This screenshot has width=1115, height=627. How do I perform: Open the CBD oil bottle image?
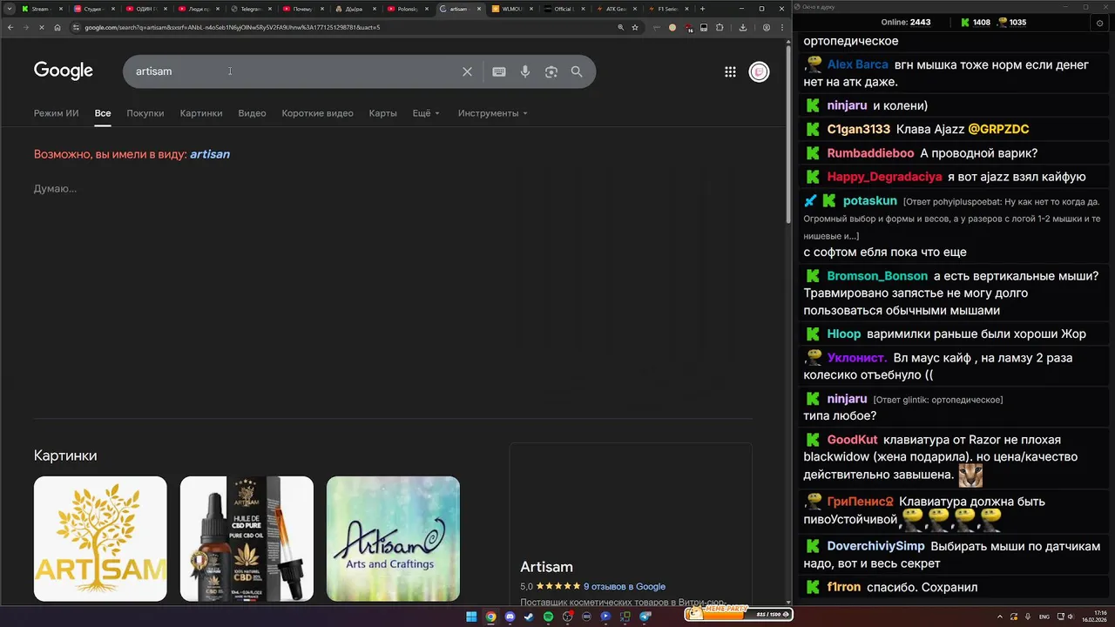tap(247, 538)
